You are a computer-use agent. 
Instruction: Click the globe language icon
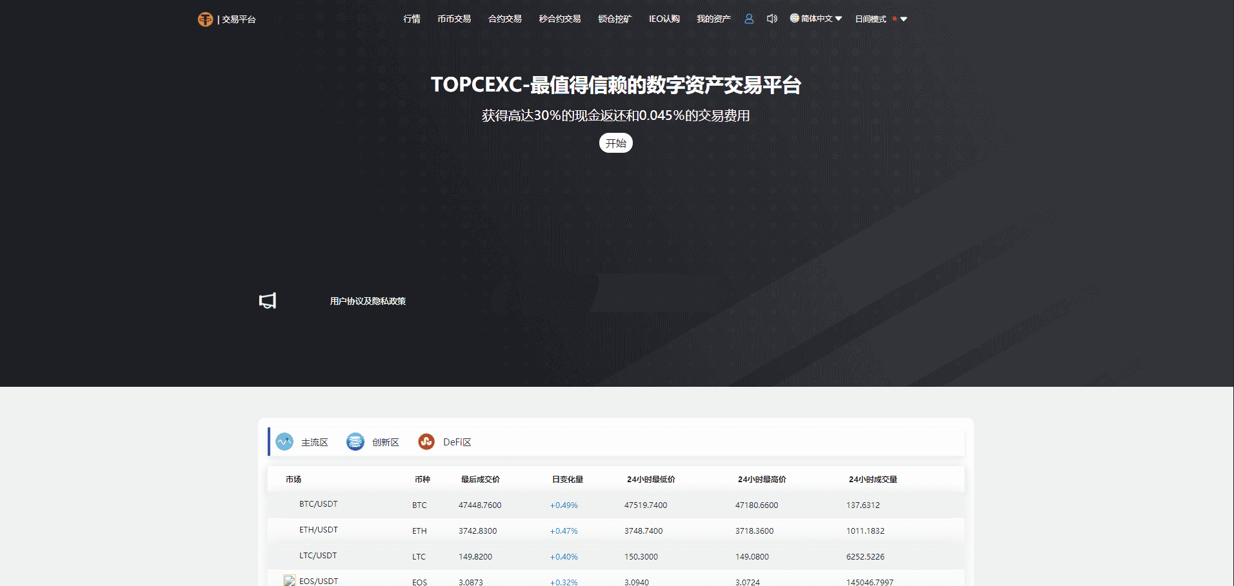point(795,18)
